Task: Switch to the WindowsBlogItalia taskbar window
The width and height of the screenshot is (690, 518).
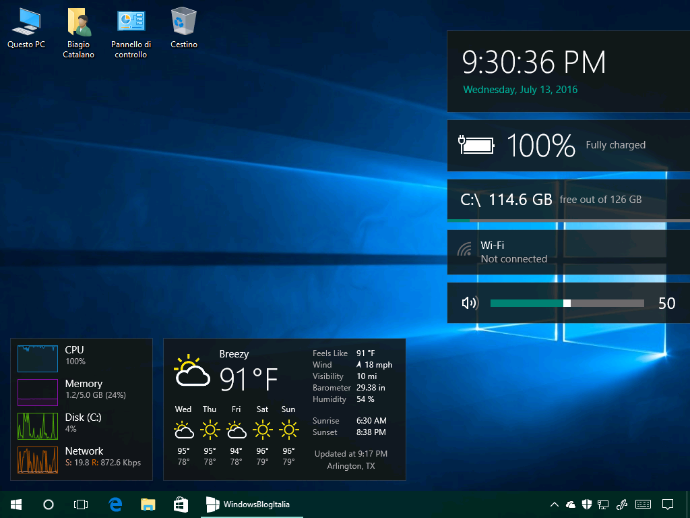Action: (252, 505)
